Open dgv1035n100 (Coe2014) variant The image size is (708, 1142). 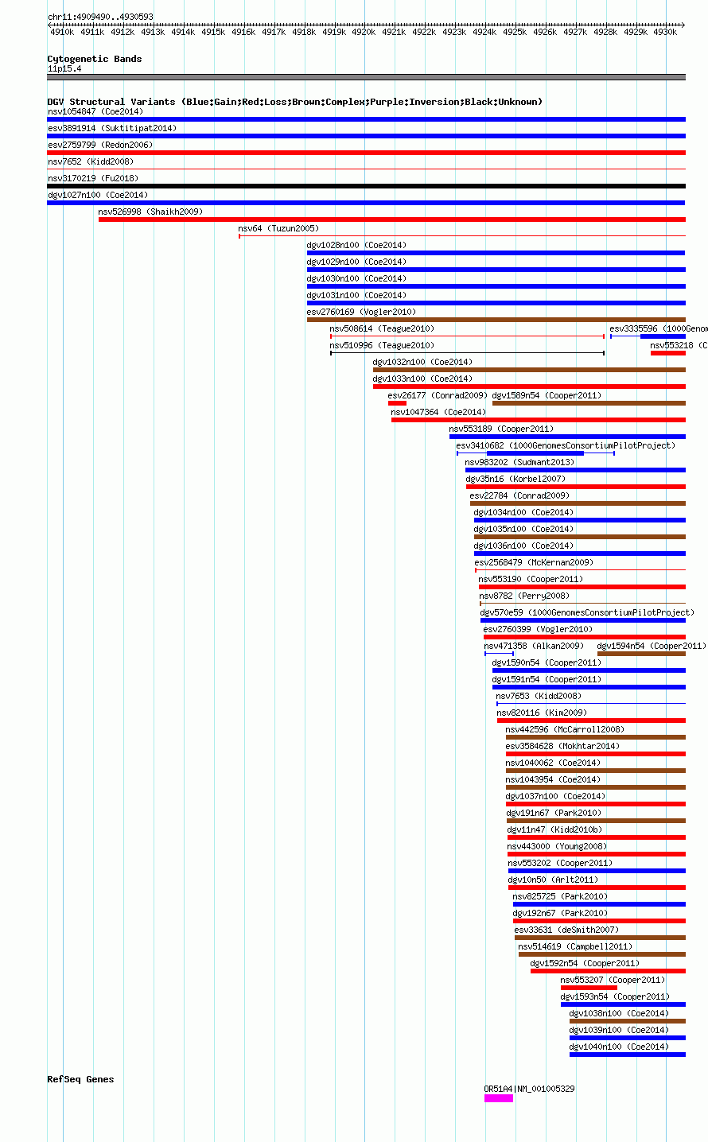tap(523, 529)
